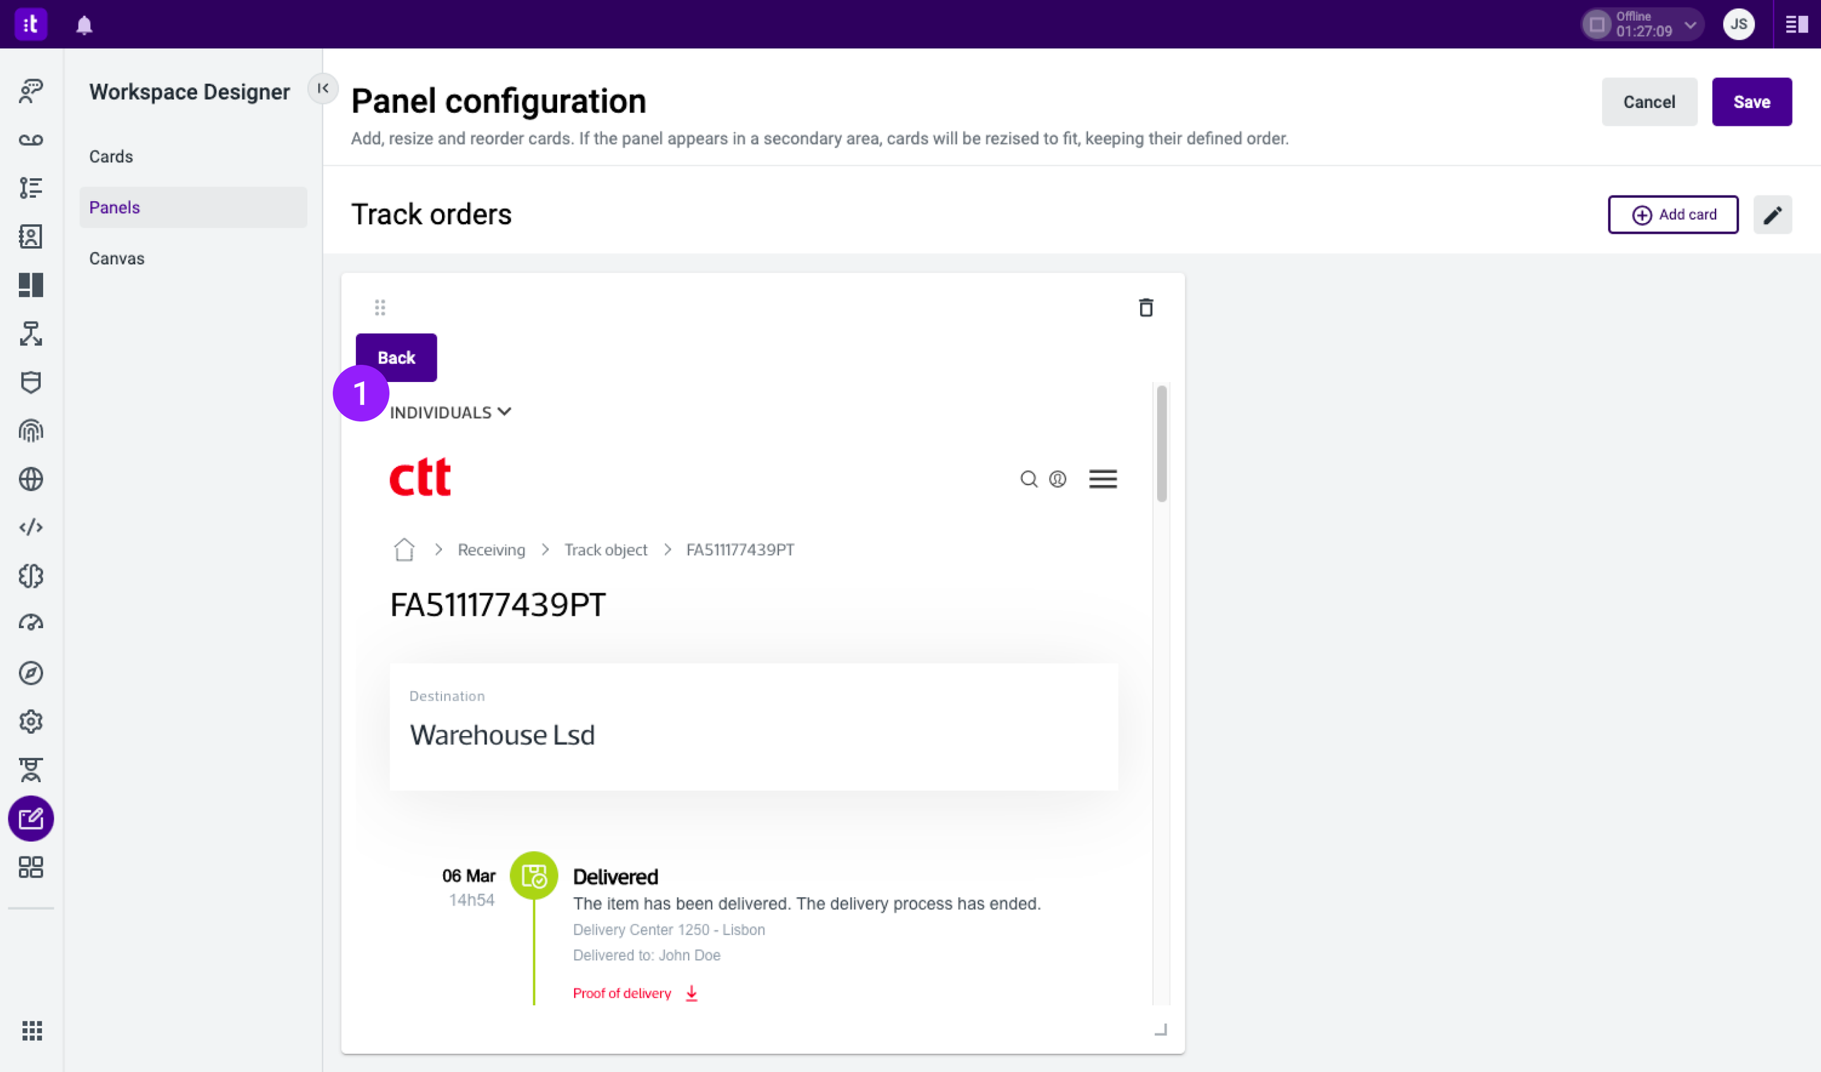Click the Add card button

pos(1673,214)
